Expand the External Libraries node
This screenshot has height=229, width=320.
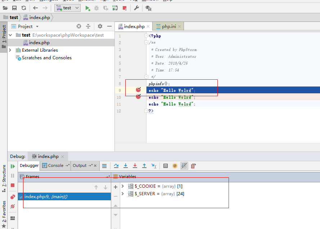(x=10, y=50)
